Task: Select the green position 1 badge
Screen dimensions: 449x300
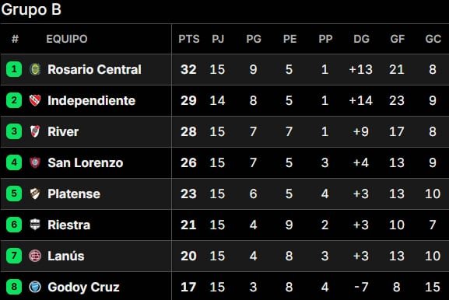Action: click(x=14, y=69)
